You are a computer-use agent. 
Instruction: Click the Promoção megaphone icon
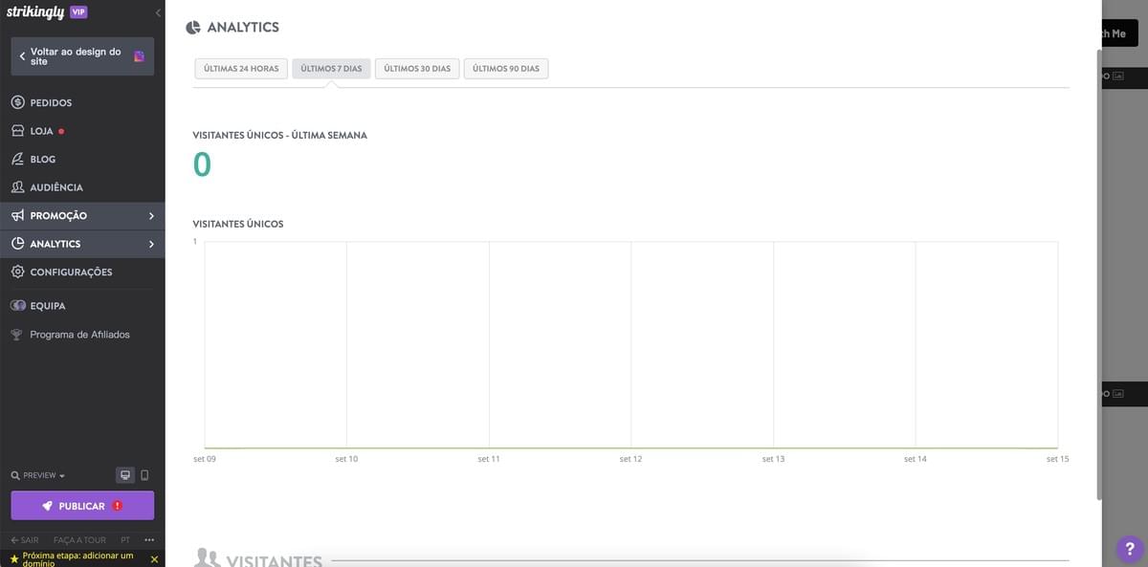click(15, 214)
